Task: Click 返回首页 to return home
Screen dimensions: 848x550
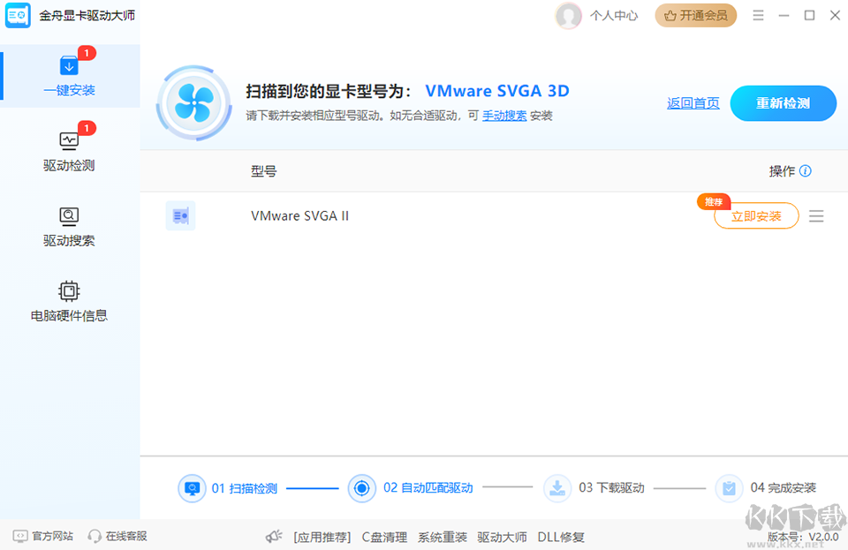Action: [x=693, y=103]
